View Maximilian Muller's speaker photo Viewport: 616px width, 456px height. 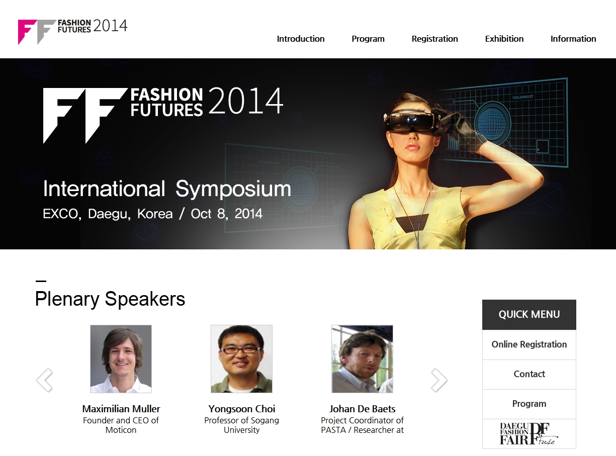(121, 359)
